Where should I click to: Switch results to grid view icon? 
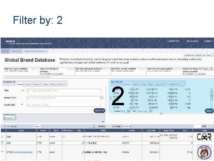[94, 126]
